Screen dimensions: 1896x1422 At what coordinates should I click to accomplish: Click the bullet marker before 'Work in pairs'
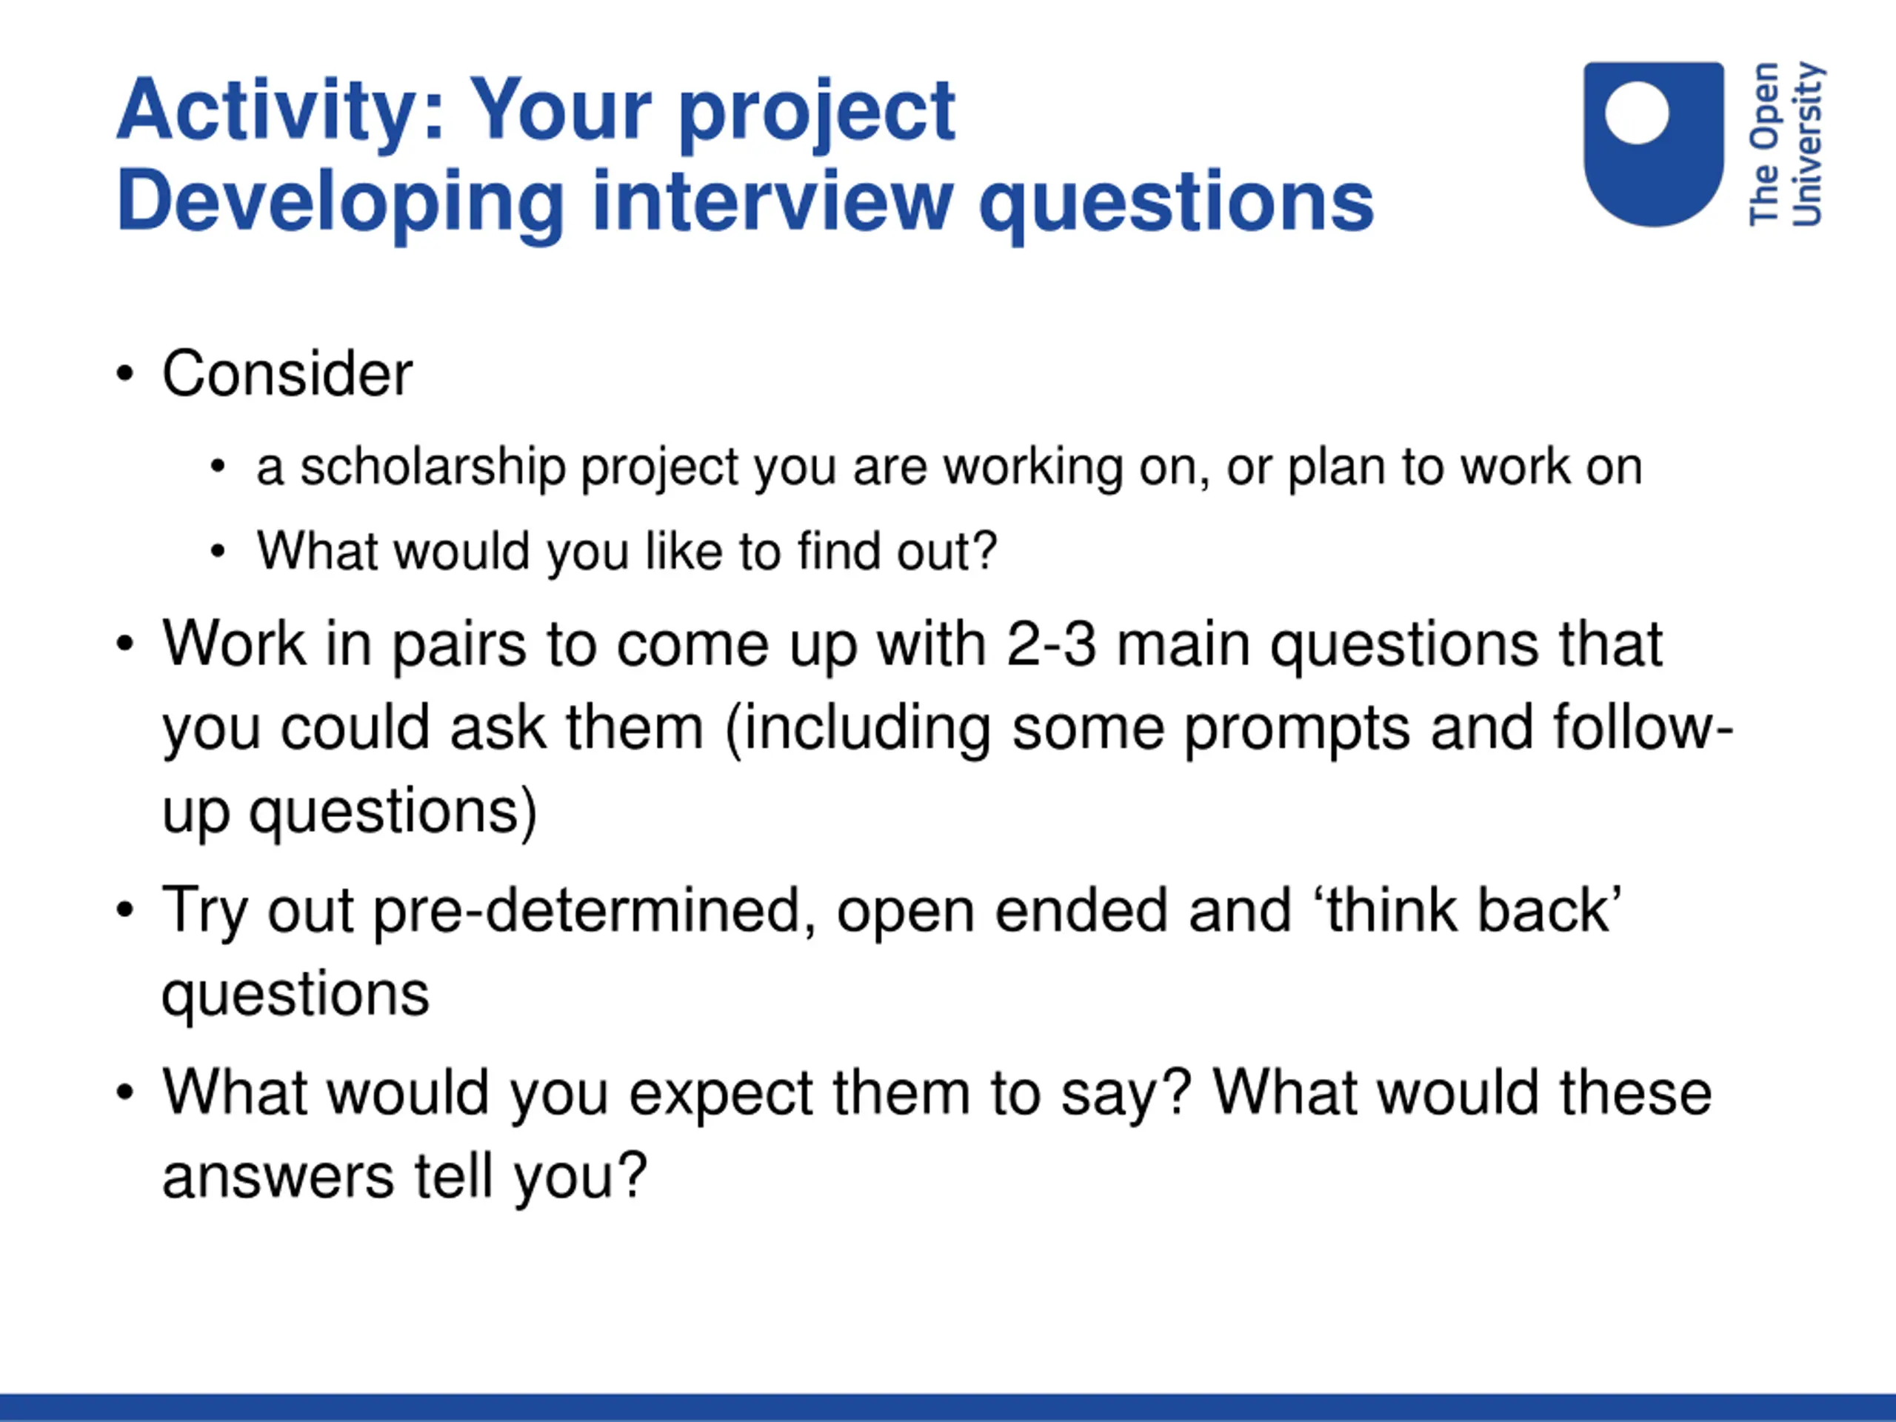(x=126, y=644)
